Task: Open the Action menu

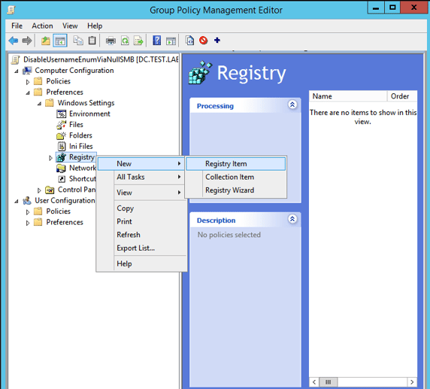Action: pos(42,26)
